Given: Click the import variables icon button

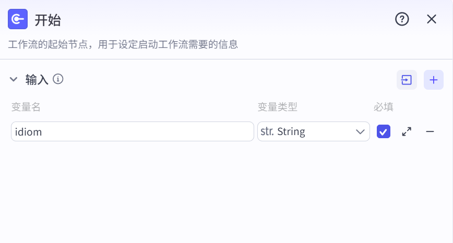Looking at the screenshot, I should (x=407, y=80).
